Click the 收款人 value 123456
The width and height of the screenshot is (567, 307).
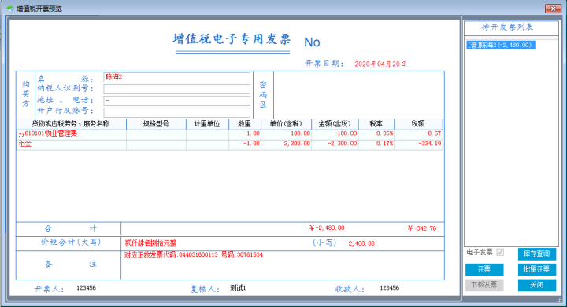[x=390, y=288]
